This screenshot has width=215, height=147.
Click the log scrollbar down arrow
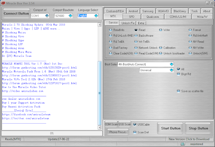pos(100,128)
